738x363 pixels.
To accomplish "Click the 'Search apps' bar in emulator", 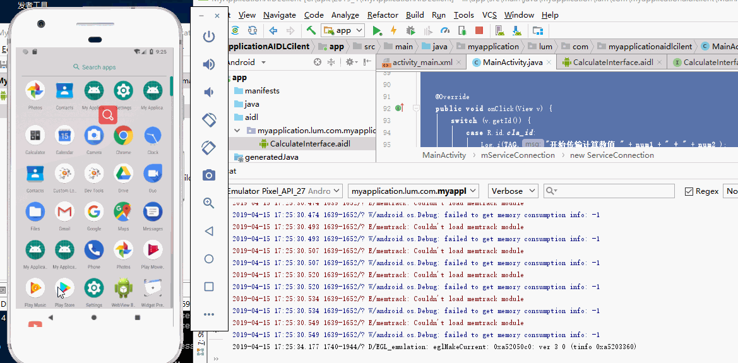I will [x=94, y=67].
